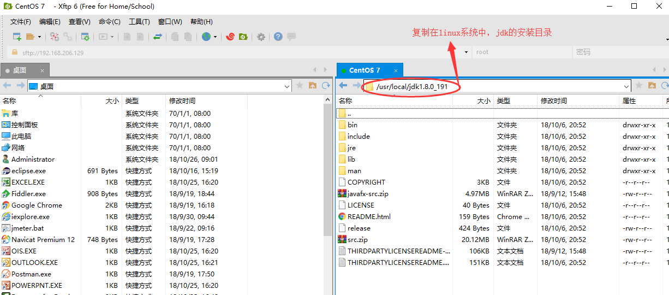Screen dimensions: 669x295
Task: Bookmark the remote folder with the star
Action: [x=639, y=86]
